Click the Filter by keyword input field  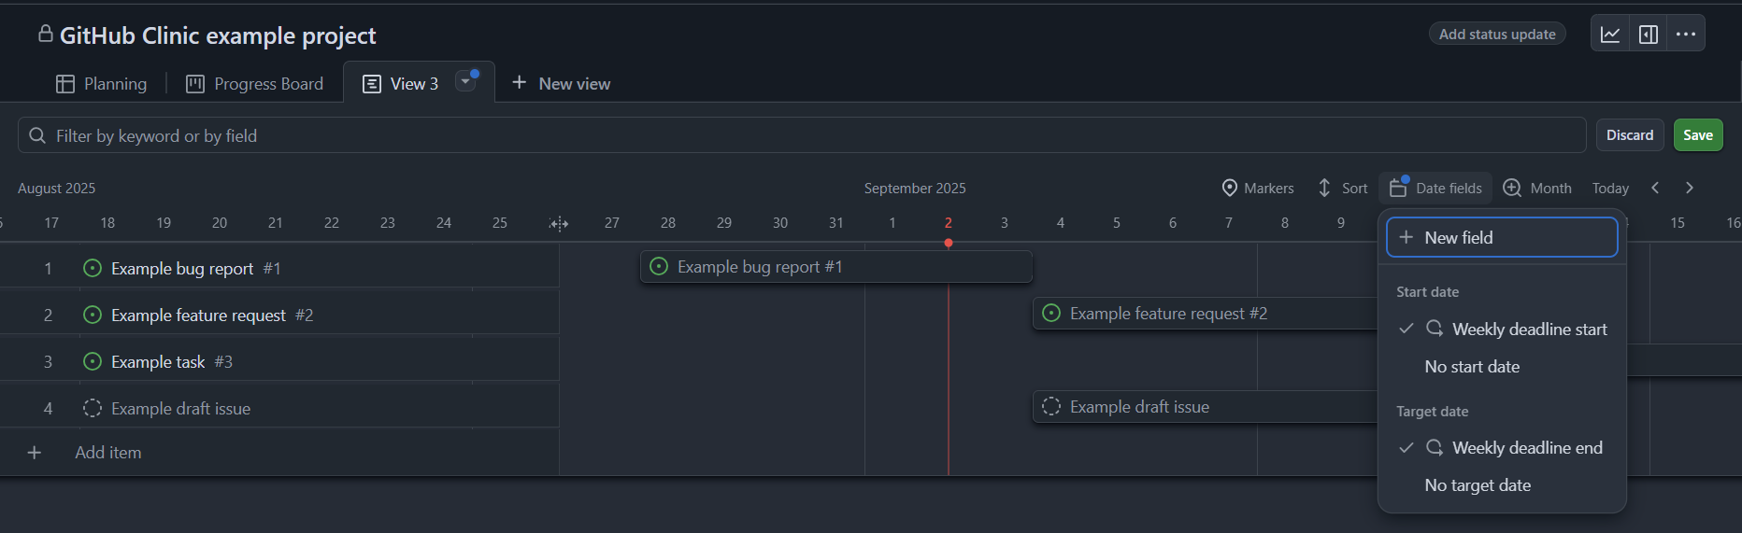(x=802, y=135)
